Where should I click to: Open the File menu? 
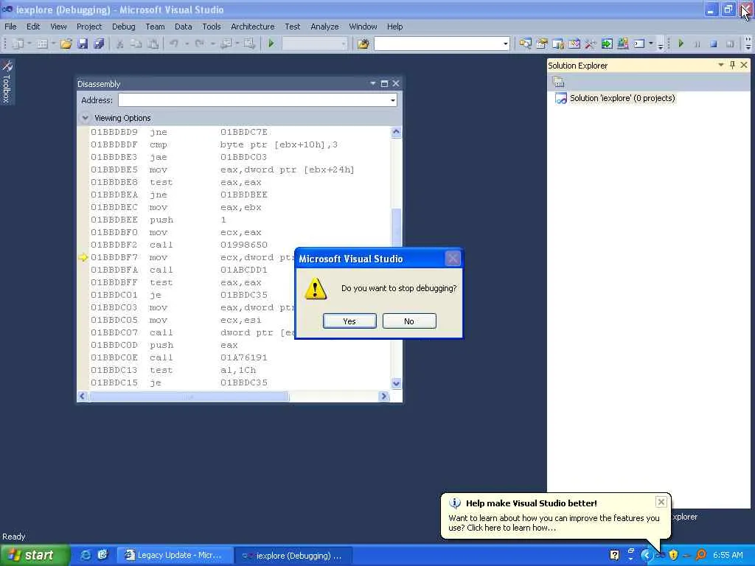[x=10, y=27]
